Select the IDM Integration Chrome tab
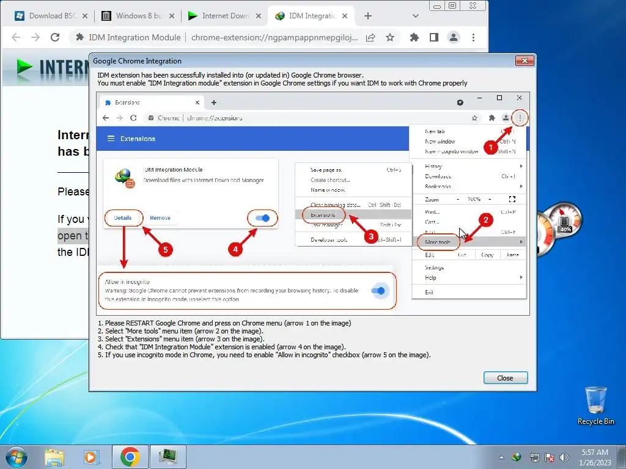This screenshot has width=626, height=469. click(x=311, y=16)
